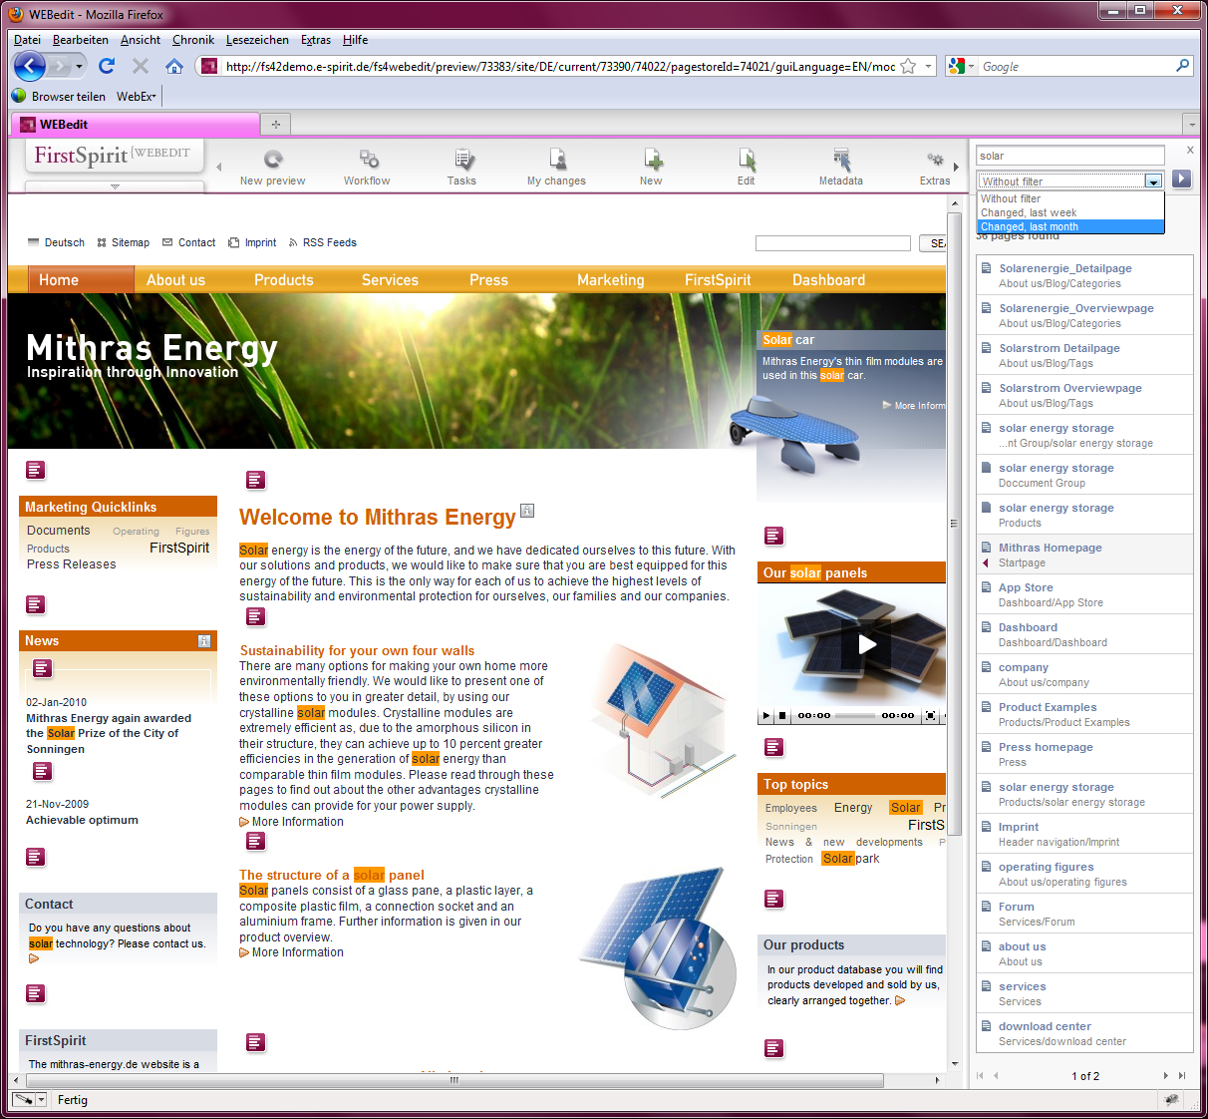Go to About us navigation item

(x=175, y=280)
